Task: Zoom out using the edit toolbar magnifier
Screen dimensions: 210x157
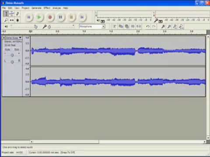Action: tap(169, 26)
